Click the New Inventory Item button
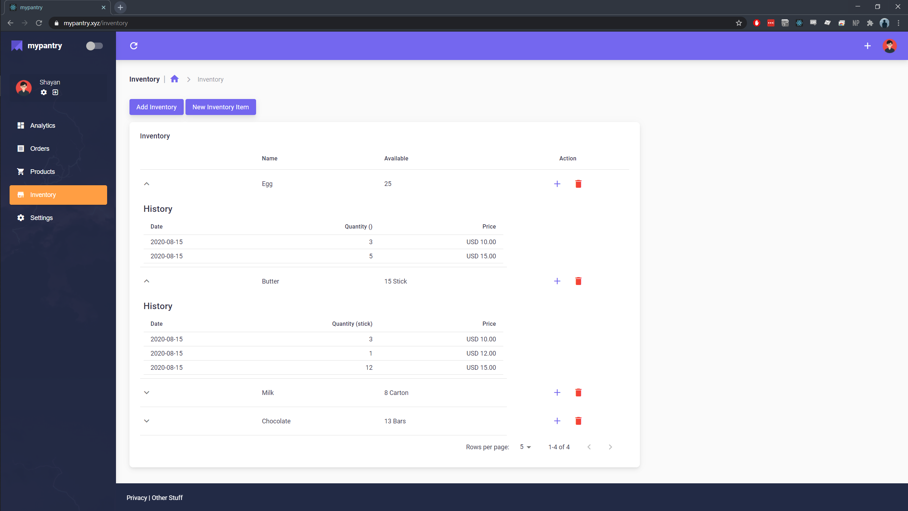Viewport: 908px width, 511px height. pyautogui.click(x=220, y=107)
